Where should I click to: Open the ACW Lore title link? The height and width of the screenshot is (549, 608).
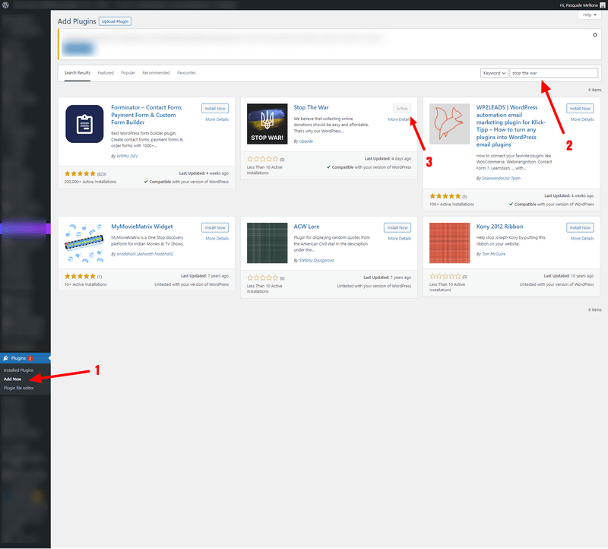tap(306, 227)
